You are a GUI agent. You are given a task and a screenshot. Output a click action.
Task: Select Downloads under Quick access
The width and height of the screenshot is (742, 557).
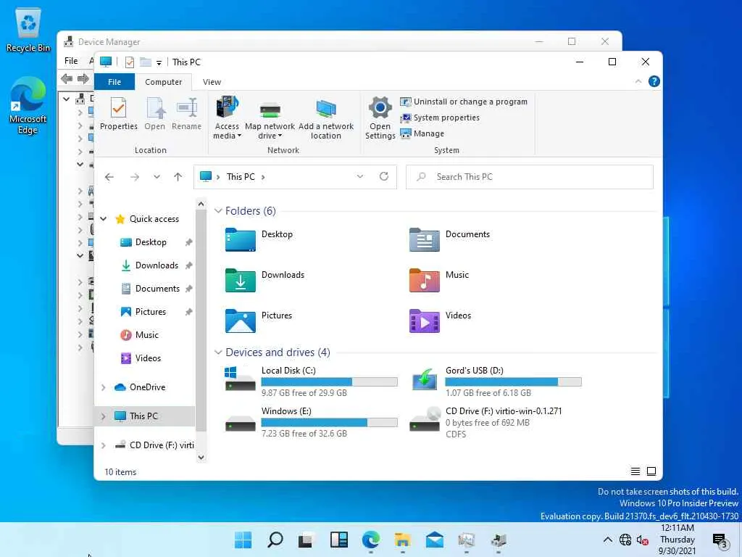point(157,265)
